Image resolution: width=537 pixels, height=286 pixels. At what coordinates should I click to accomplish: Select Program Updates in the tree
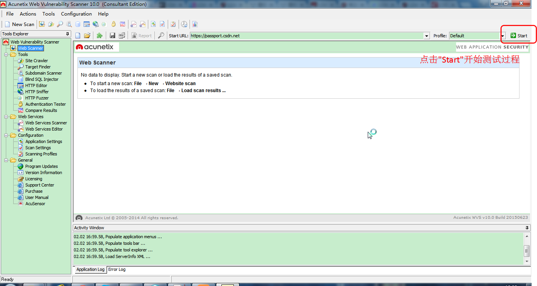pyautogui.click(x=41, y=166)
